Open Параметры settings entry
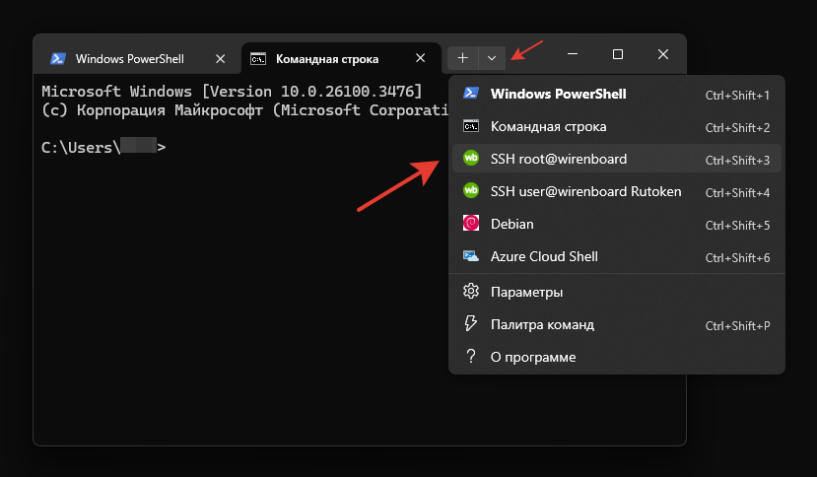817x477 pixels. pyautogui.click(x=617, y=292)
